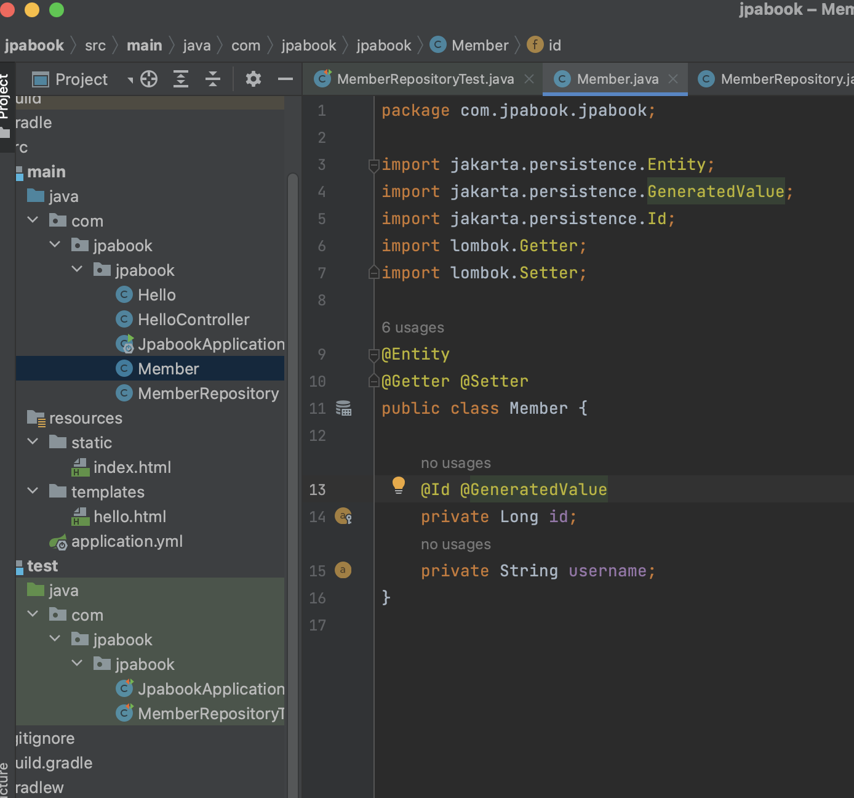Click the jpabook breadcrumb root
Screen dimensions: 854x798
coord(34,46)
